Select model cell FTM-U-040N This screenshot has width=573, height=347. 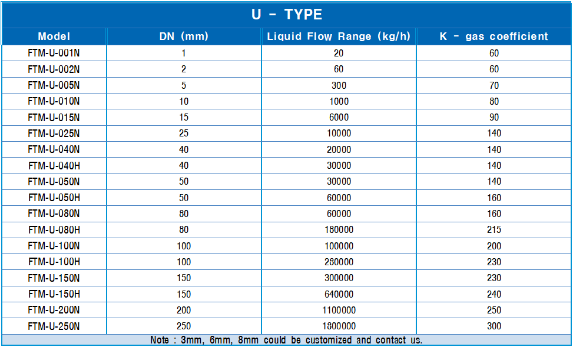tap(54, 149)
